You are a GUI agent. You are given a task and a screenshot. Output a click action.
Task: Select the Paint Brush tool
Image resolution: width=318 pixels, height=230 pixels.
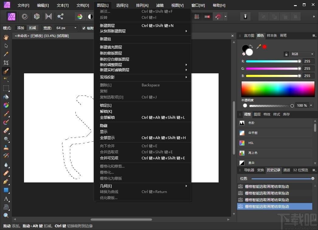click(6, 114)
